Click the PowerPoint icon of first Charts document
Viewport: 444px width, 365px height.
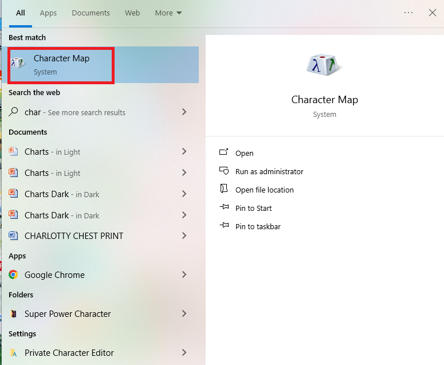(13, 151)
